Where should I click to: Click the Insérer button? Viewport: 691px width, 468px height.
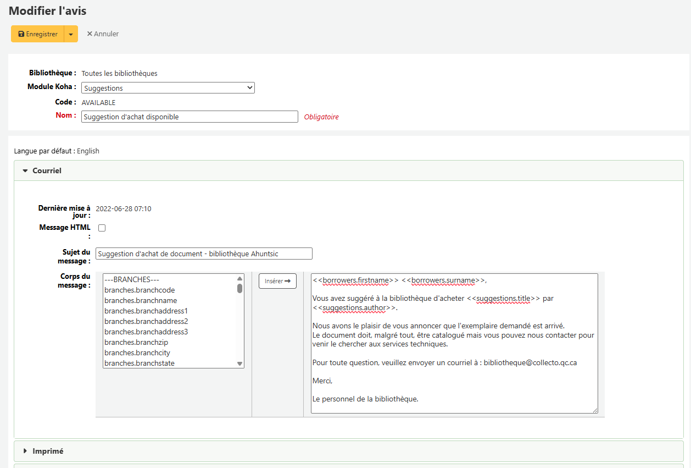(277, 281)
